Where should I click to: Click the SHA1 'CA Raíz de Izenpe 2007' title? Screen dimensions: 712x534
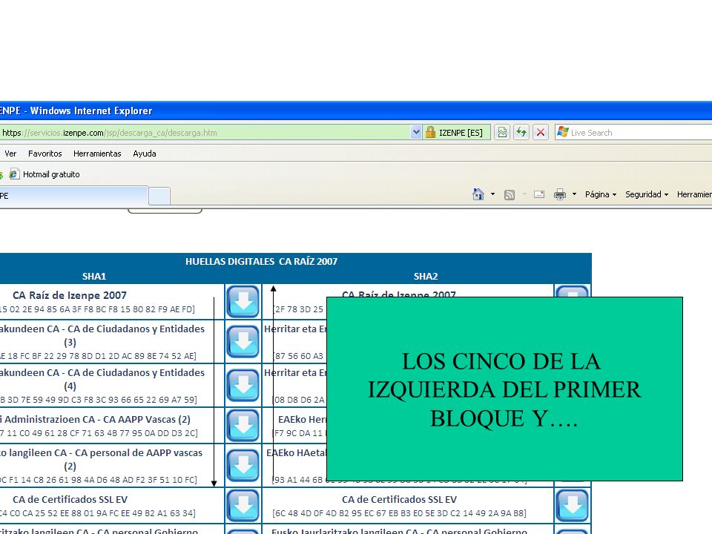tap(70, 295)
